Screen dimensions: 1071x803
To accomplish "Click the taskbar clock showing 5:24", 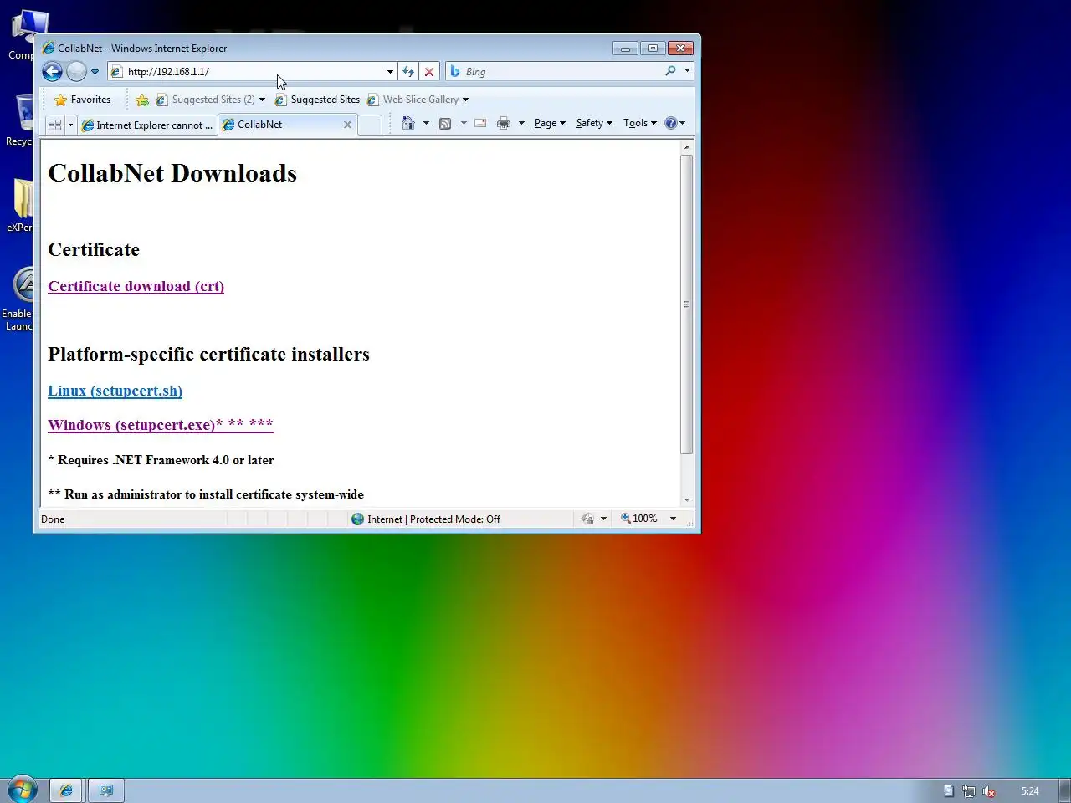I will 1030,791.
